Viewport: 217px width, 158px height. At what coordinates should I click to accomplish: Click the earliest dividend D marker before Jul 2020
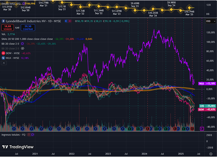14,129
